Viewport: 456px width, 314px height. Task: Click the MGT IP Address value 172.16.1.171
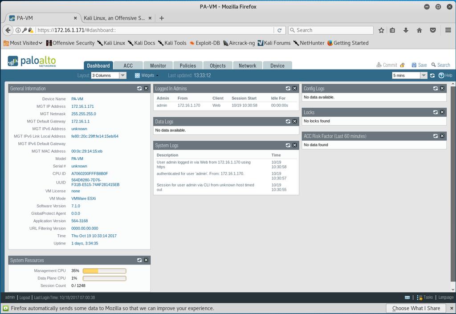tap(82, 106)
